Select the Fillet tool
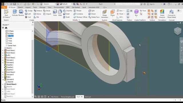The height and width of the screenshot is (103, 183). click(60, 13)
